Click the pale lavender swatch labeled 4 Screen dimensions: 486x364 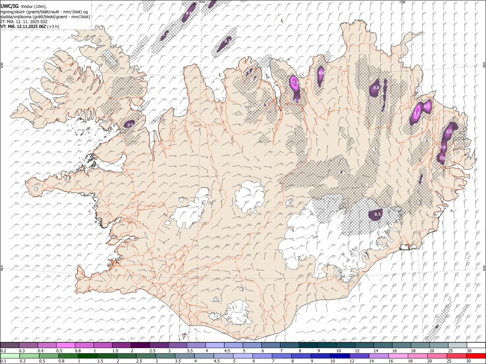pyautogui.click(x=215, y=345)
